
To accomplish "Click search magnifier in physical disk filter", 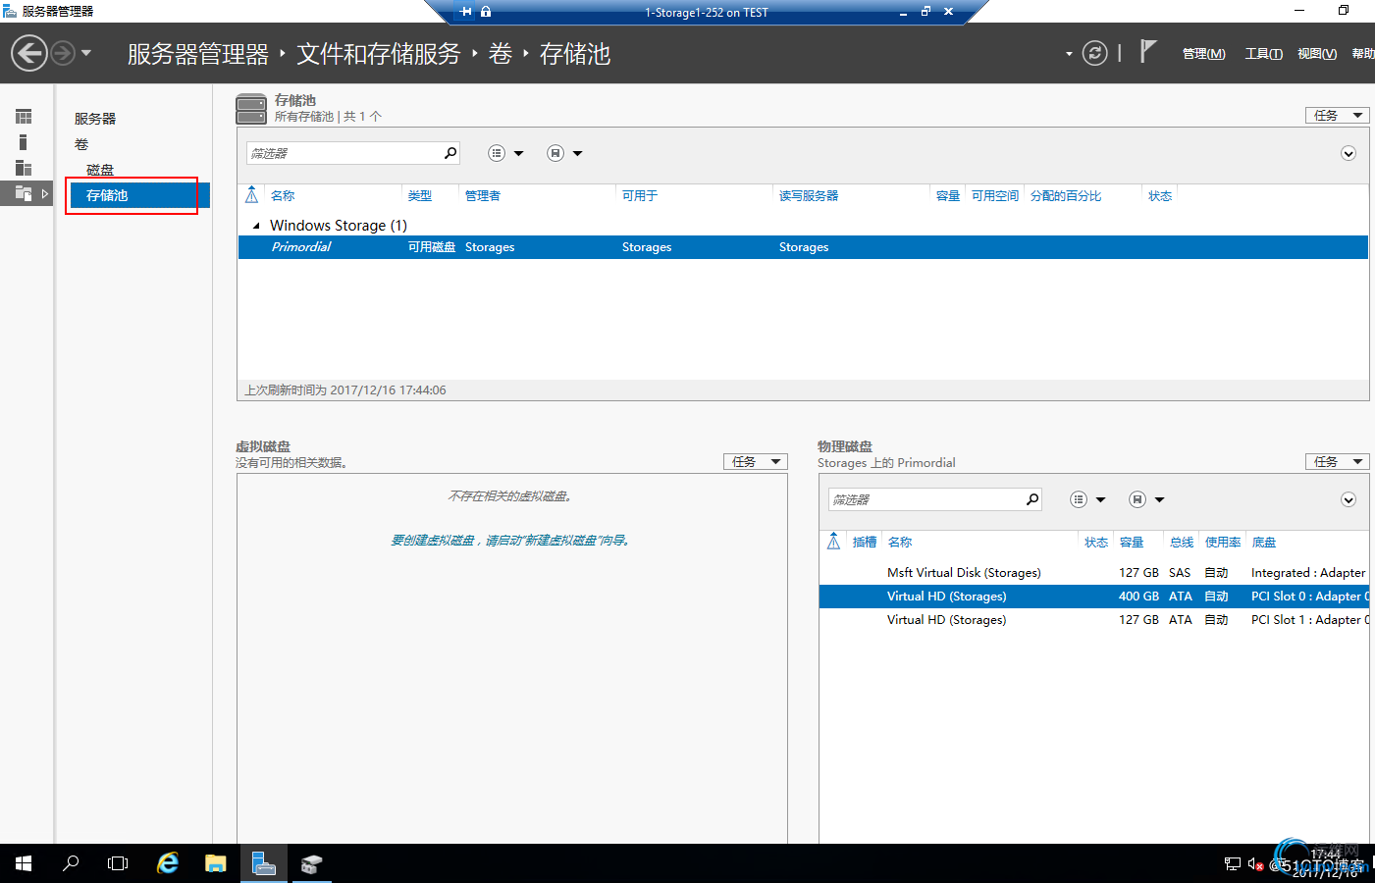I will click(1032, 499).
